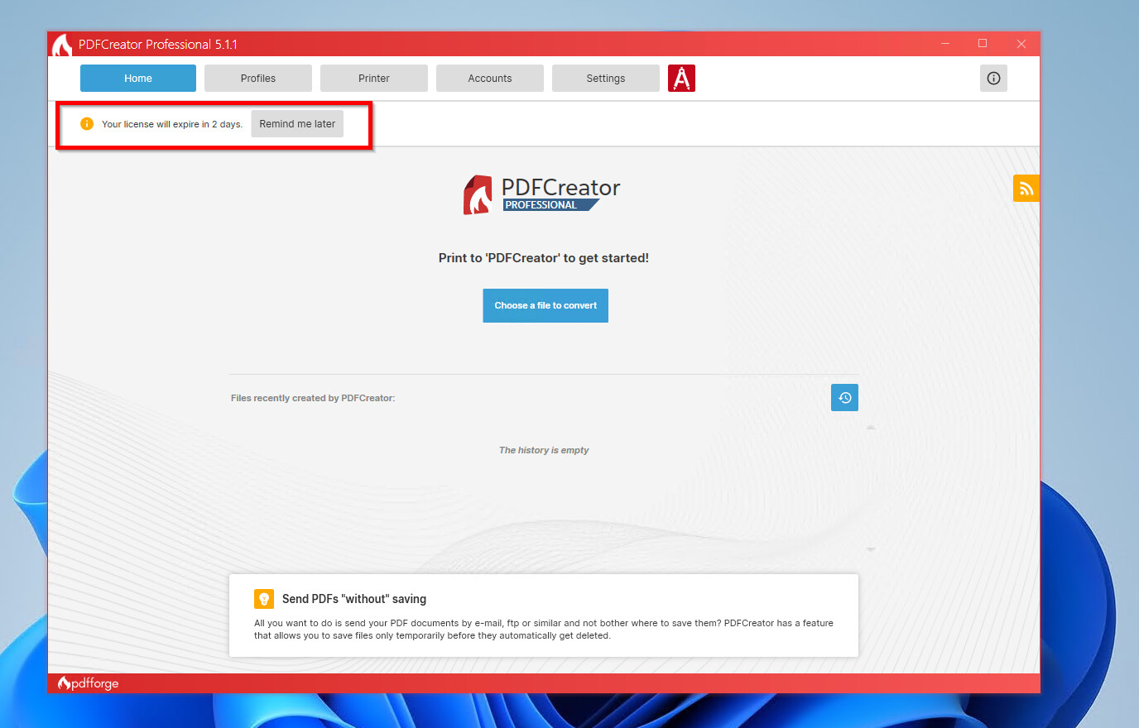The height and width of the screenshot is (728, 1139).
Task: Click 'Print to PDFCreator to get started!' text
Action: click(544, 258)
